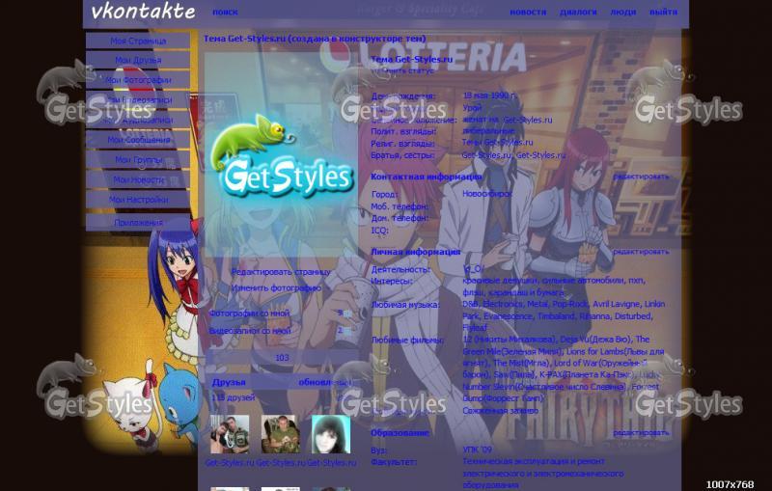The width and height of the screenshot is (772, 491).
Task: Click Редактировать страницу link
Action: click(x=280, y=272)
